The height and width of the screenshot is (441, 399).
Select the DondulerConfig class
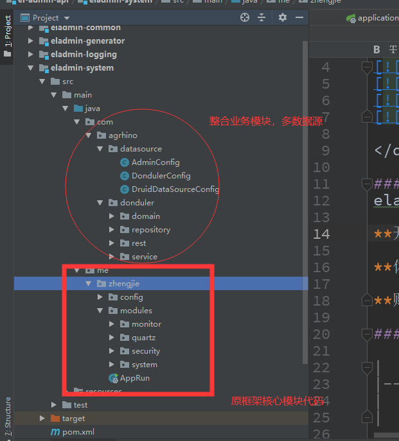click(x=161, y=176)
